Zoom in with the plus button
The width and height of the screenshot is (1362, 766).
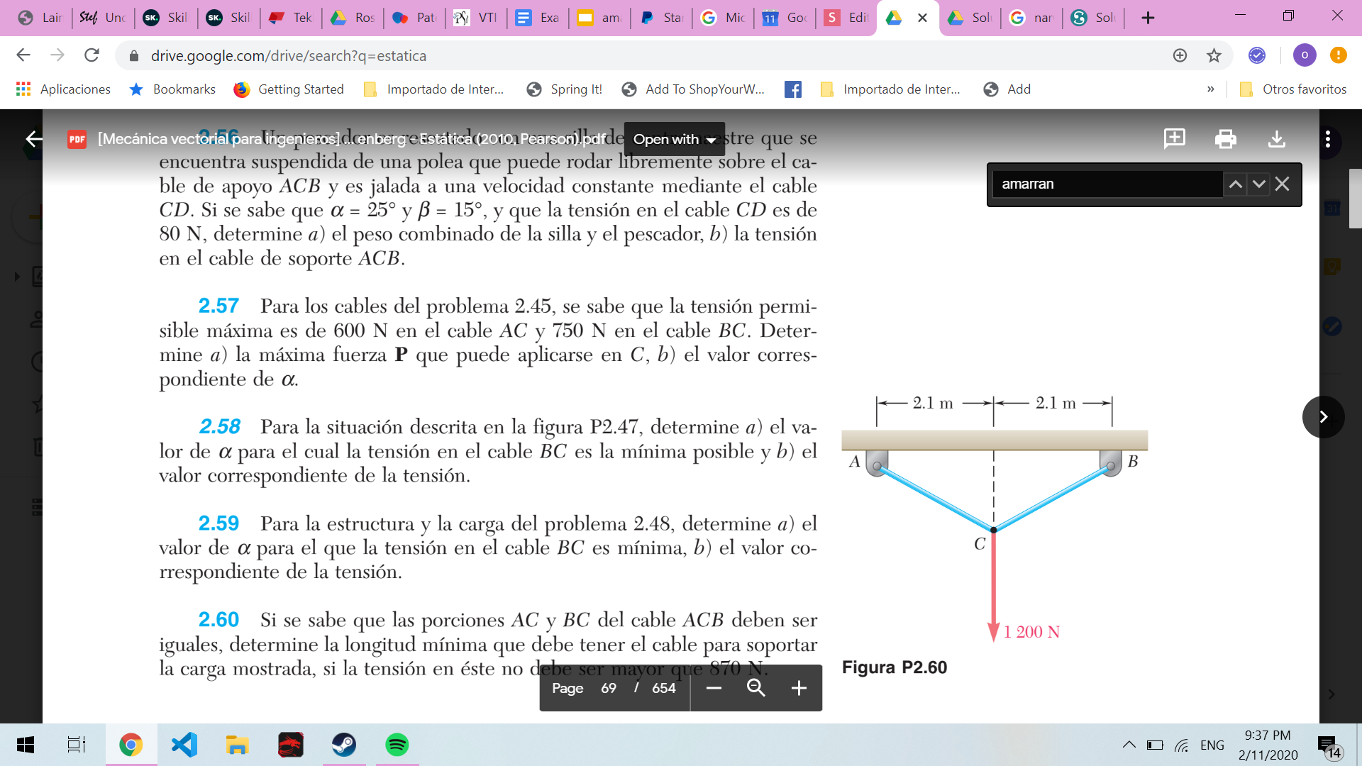(799, 688)
